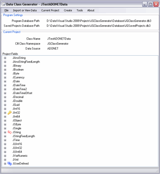Screen dimensions: 160x174
Task: Click the blue UD icon beside JUserDefined
Action: coord(10,164)
